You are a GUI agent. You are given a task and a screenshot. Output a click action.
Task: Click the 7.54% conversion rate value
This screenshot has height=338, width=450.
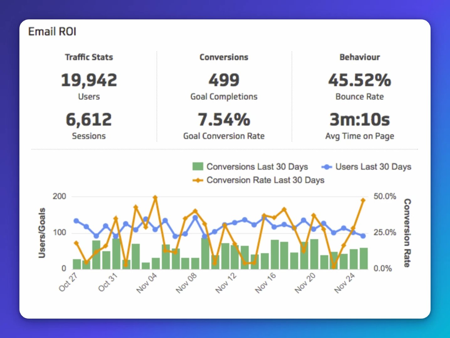[224, 120]
